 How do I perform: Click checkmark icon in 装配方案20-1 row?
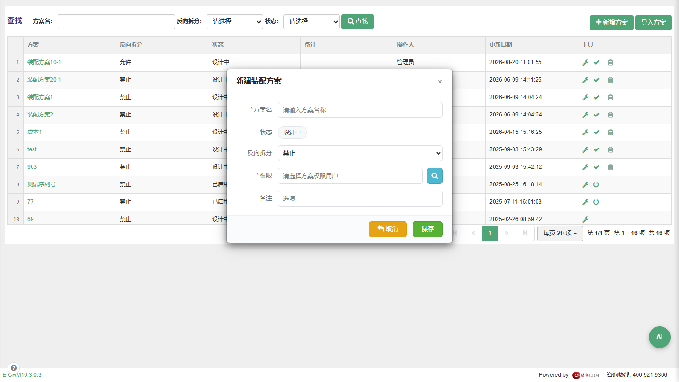click(596, 80)
